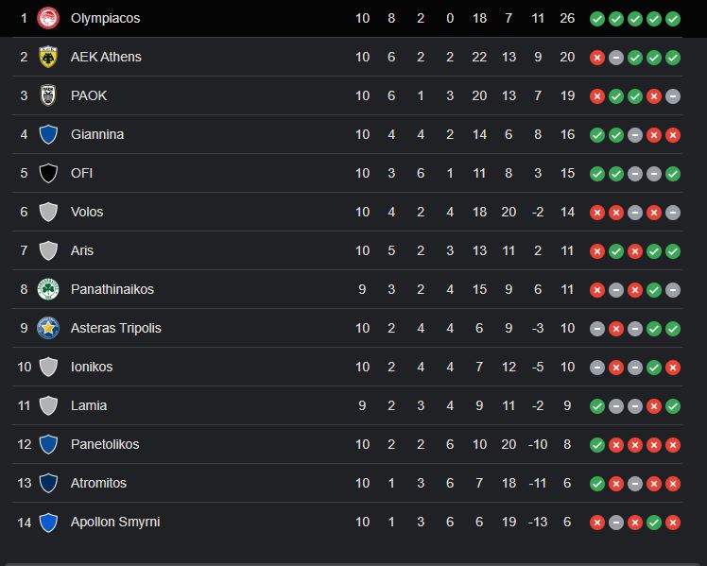Image resolution: width=707 pixels, height=566 pixels.
Task: Click Apollon Smyrni's -13 goal difference
Action: 538,522
